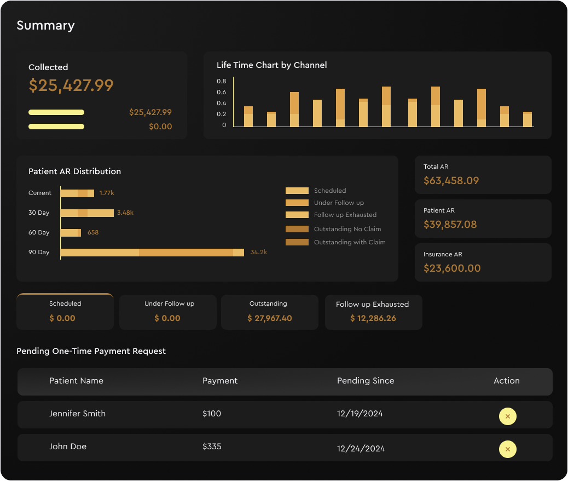Select the Outstanding No Claim legend swatch
The image size is (568, 481).
[297, 229]
